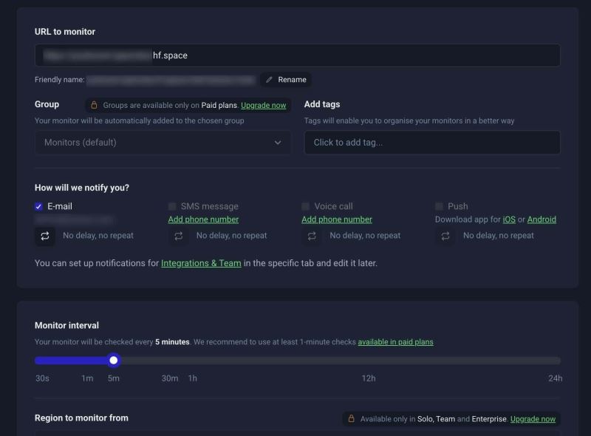Viewport: 591px width, 436px height.
Task: Click the repeat icon under SMS message
Action: tap(178, 236)
